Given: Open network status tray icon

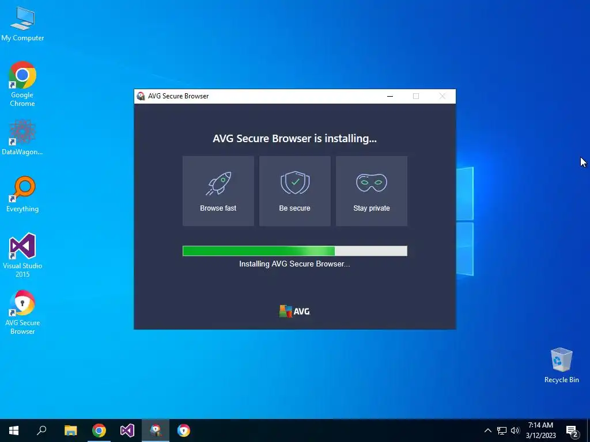Looking at the screenshot, I should click(x=502, y=430).
